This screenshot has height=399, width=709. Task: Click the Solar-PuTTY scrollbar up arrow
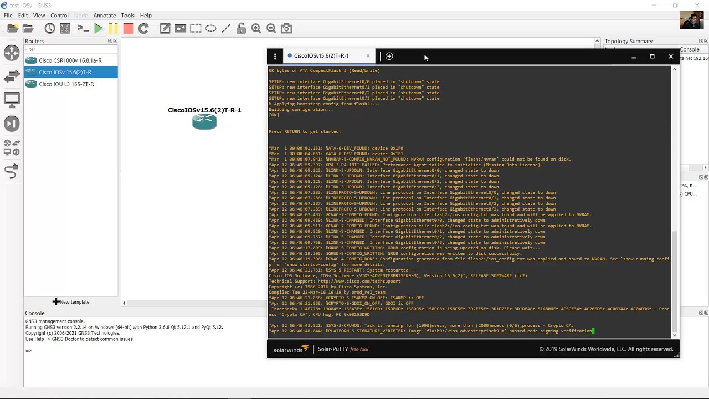tap(674, 69)
